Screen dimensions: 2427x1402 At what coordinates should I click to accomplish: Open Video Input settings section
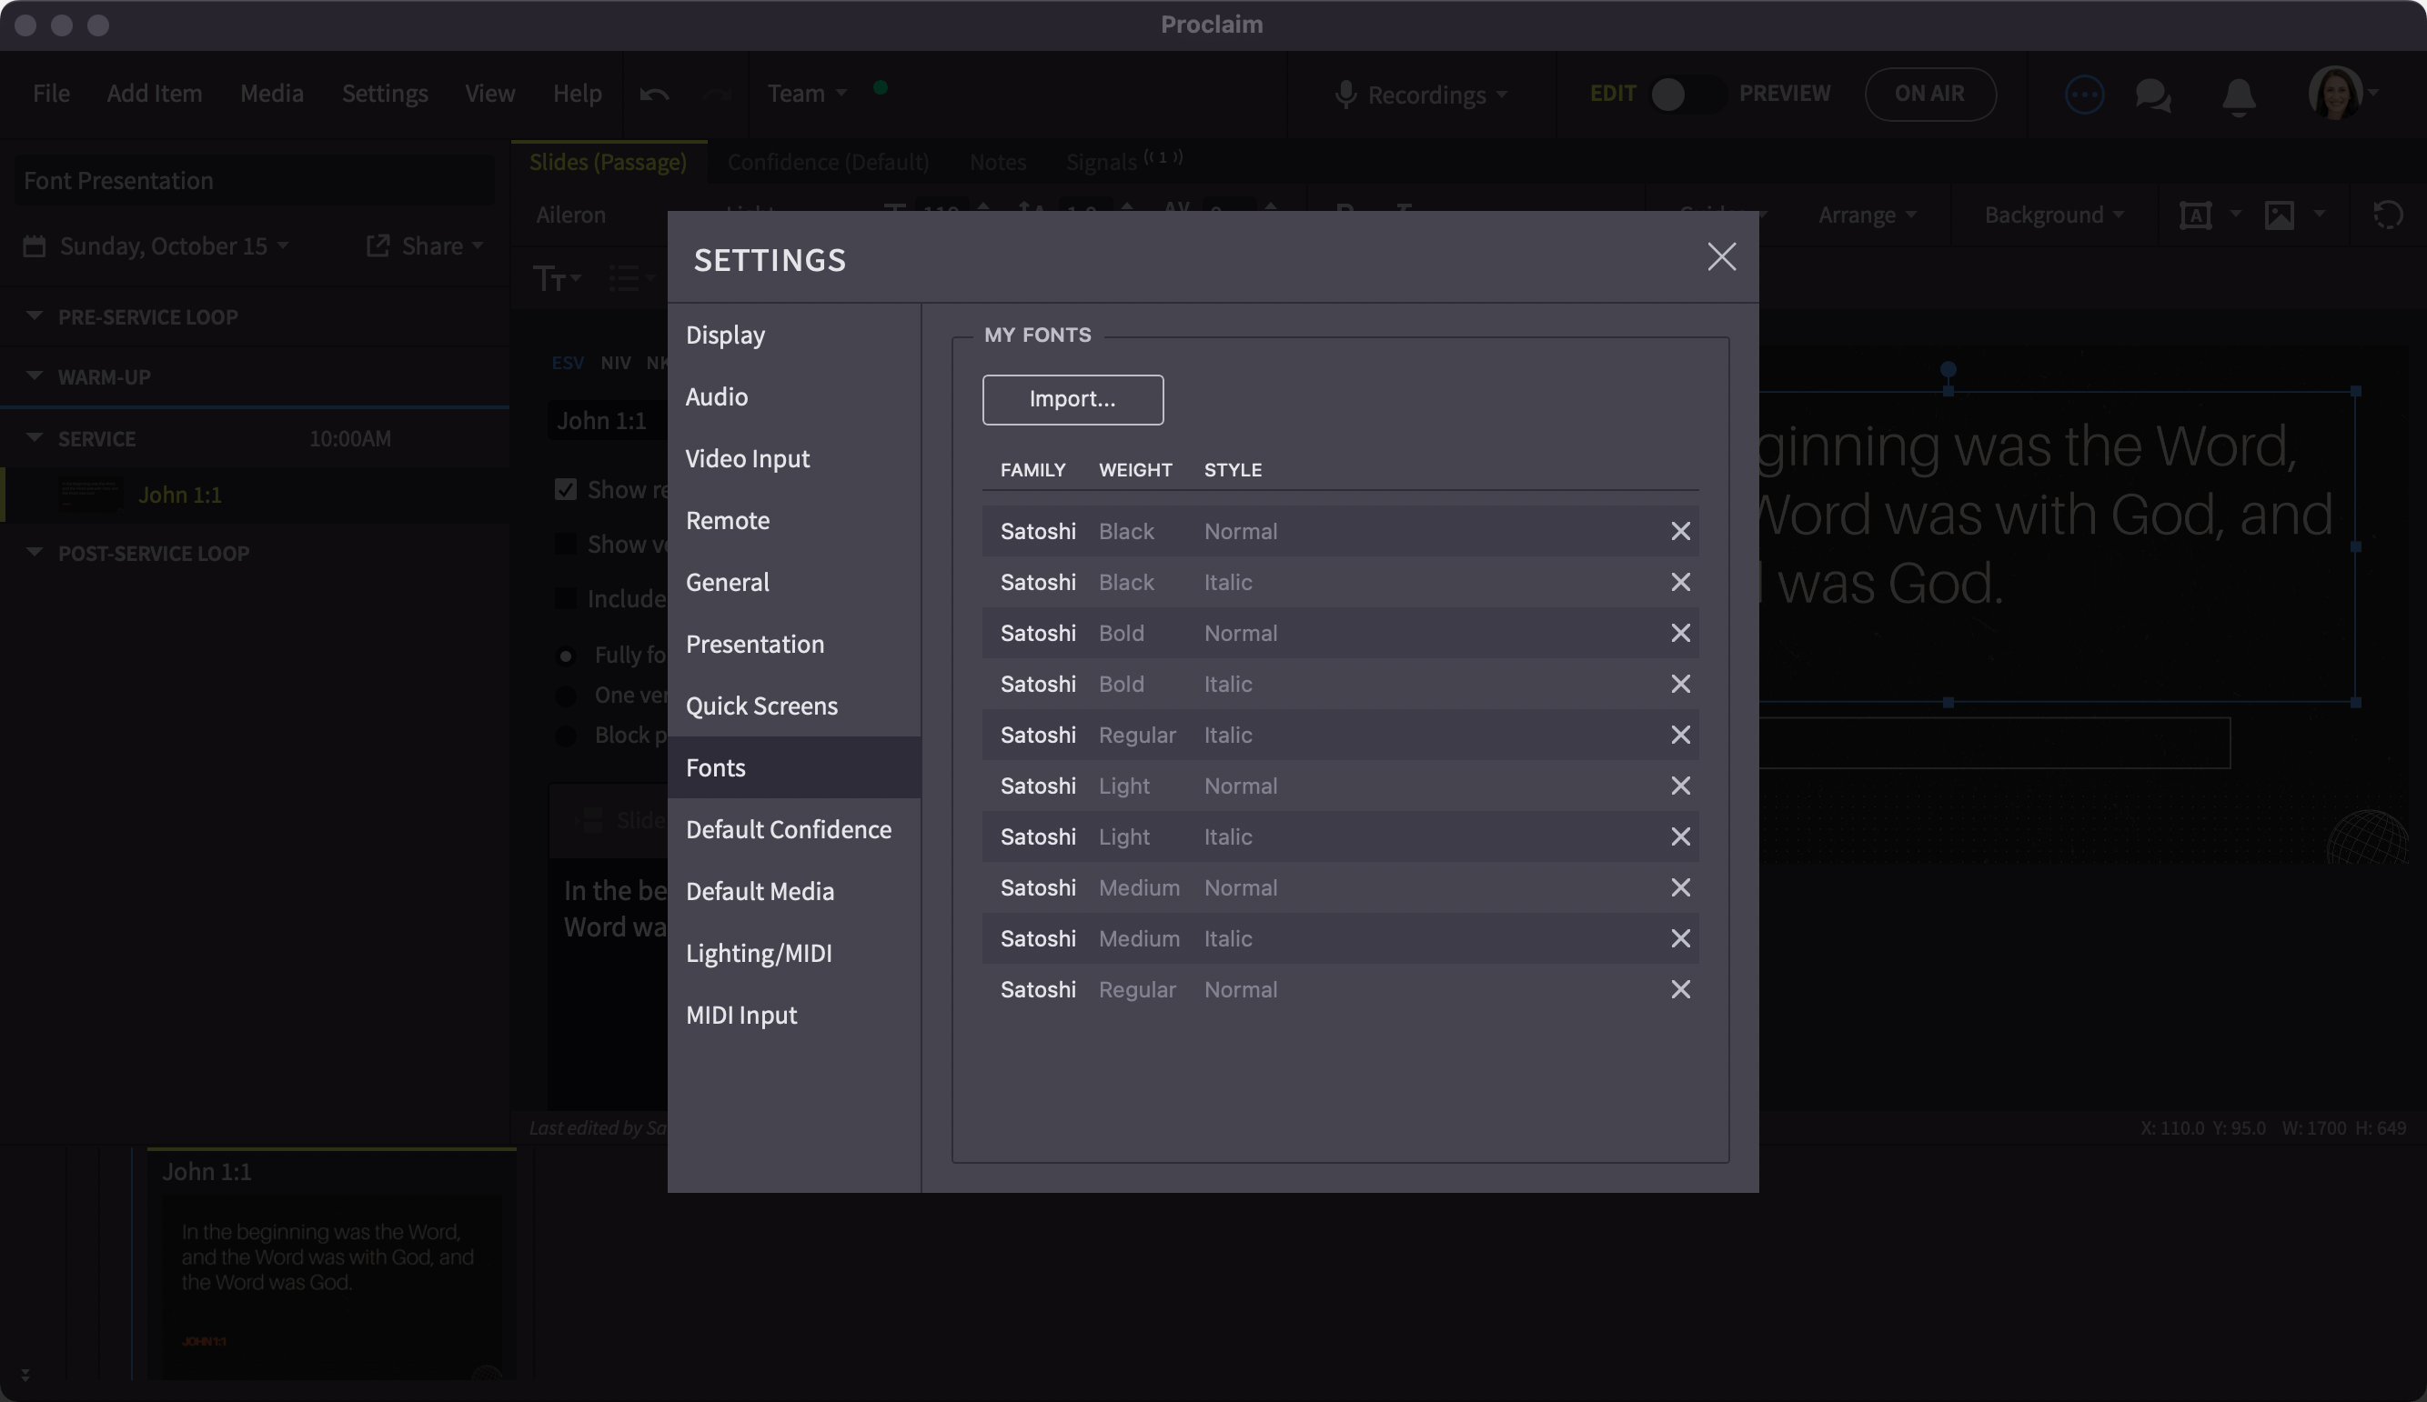tap(794, 459)
